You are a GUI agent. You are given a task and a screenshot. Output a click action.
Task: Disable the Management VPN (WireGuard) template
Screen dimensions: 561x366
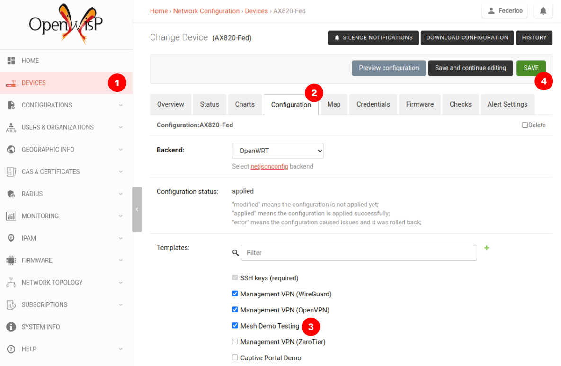click(235, 293)
